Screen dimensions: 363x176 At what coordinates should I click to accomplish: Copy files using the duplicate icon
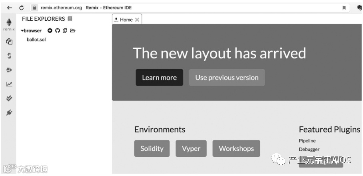click(x=65, y=30)
